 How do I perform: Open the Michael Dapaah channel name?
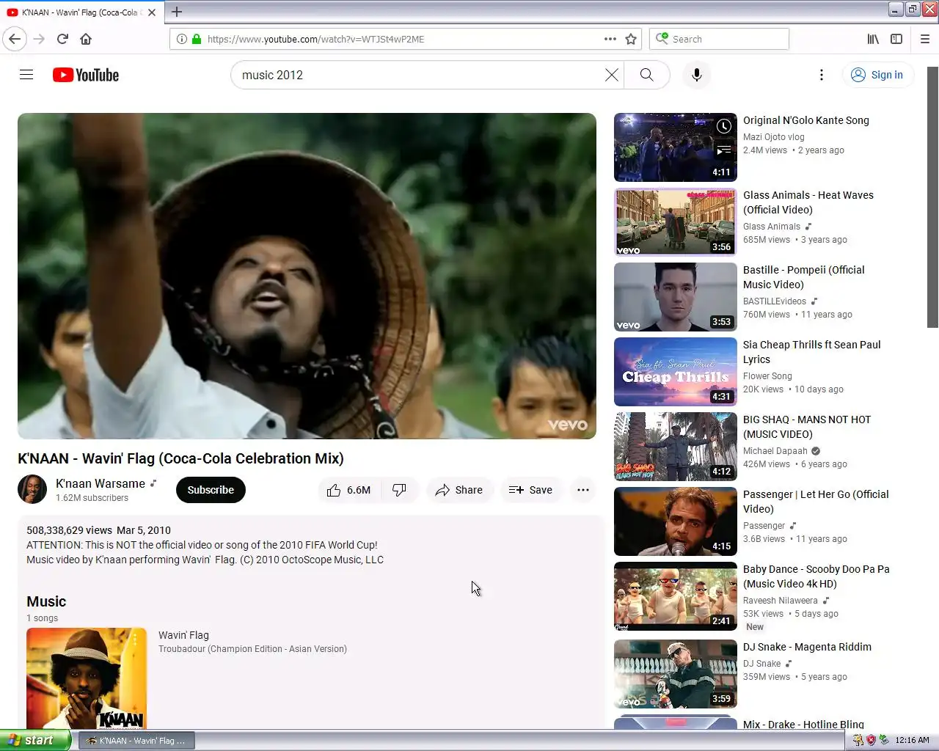coord(775,451)
